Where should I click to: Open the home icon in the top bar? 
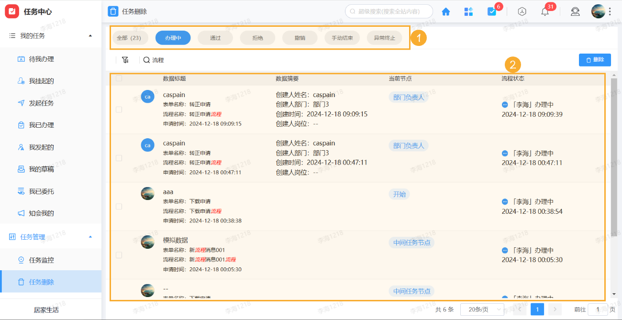[x=445, y=11]
